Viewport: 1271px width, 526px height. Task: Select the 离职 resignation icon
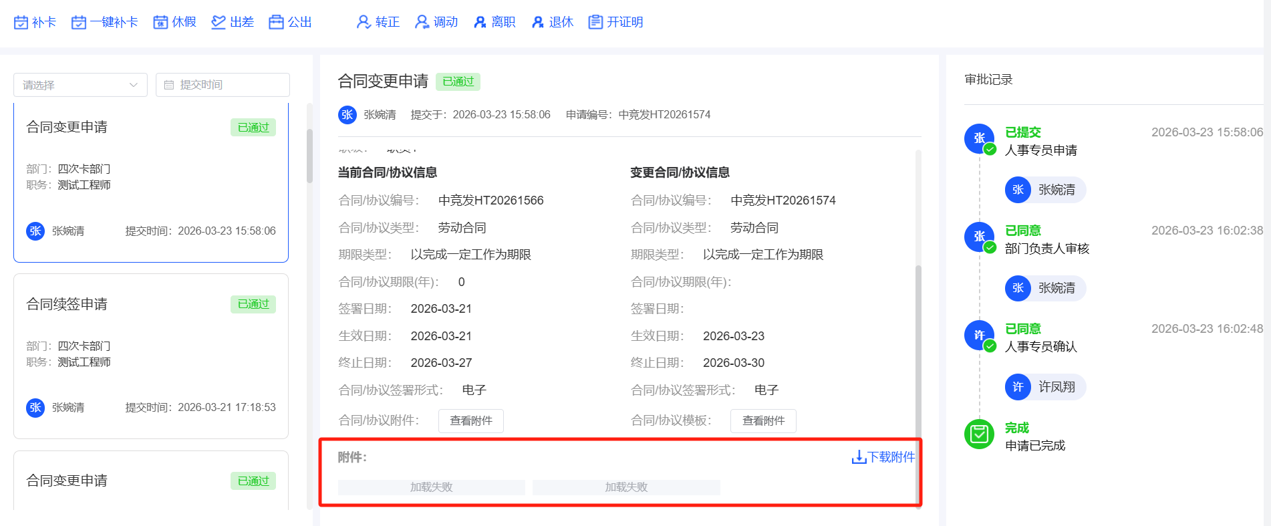pyautogui.click(x=480, y=23)
